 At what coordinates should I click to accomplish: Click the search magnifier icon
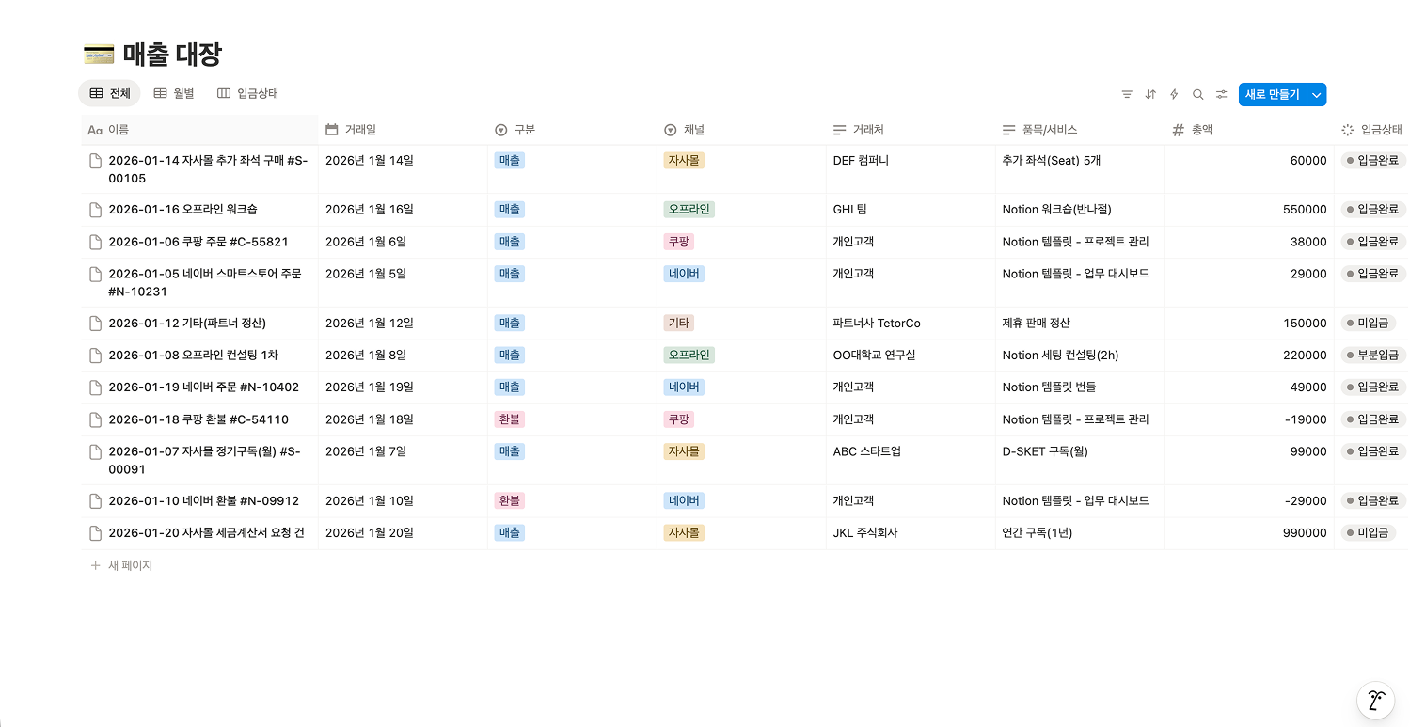[1197, 94]
